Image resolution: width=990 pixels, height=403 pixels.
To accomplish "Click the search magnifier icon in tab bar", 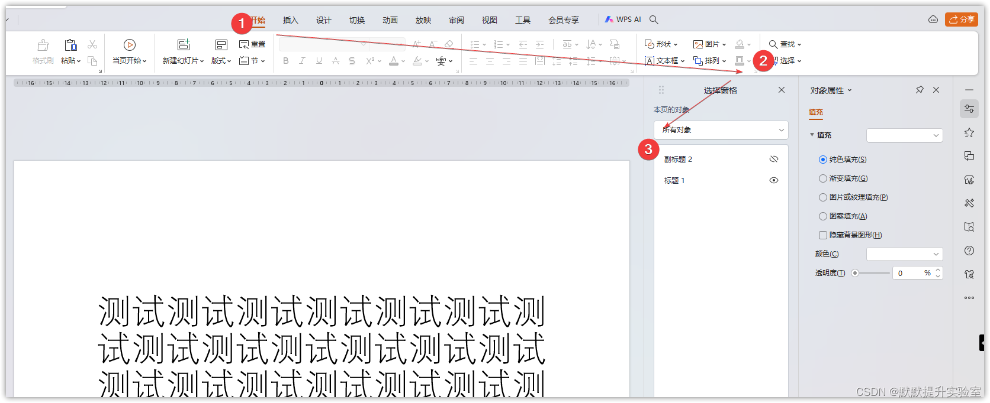I will click(654, 19).
